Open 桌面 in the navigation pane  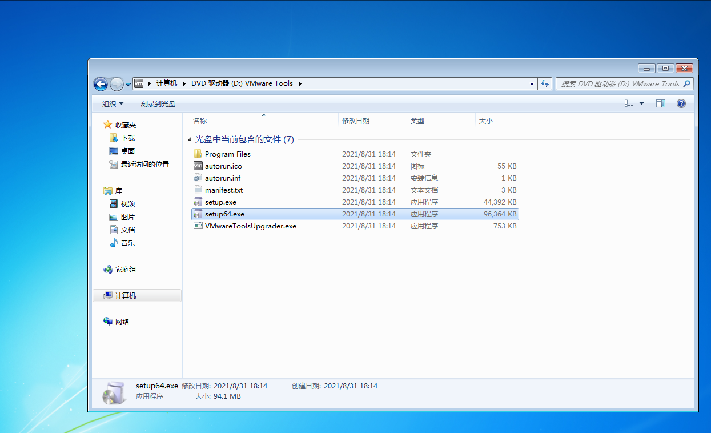click(128, 151)
